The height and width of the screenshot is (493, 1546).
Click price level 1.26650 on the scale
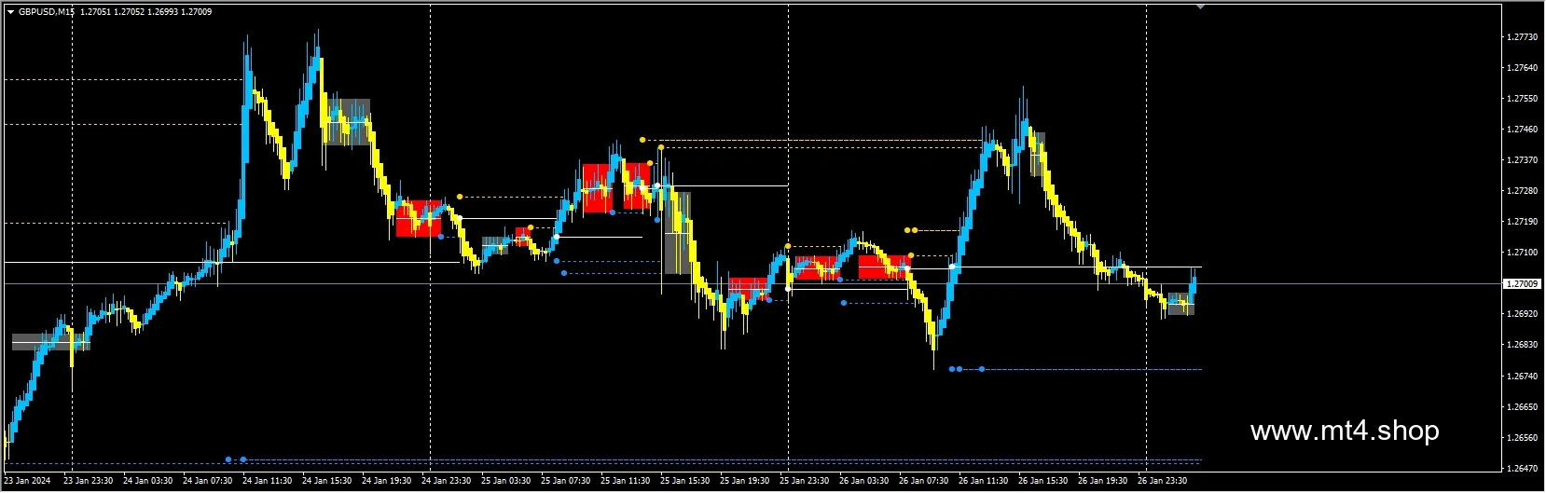[1523, 407]
